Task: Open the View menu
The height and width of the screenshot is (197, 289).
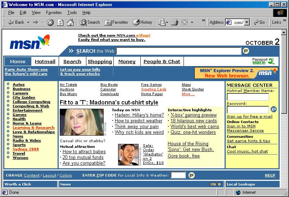Action: click(x=36, y=13)
